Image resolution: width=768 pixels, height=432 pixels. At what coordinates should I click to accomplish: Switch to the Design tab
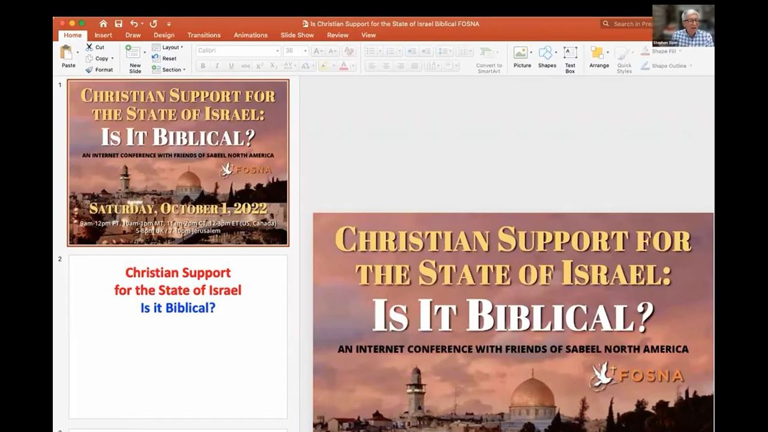pos(164,35)
